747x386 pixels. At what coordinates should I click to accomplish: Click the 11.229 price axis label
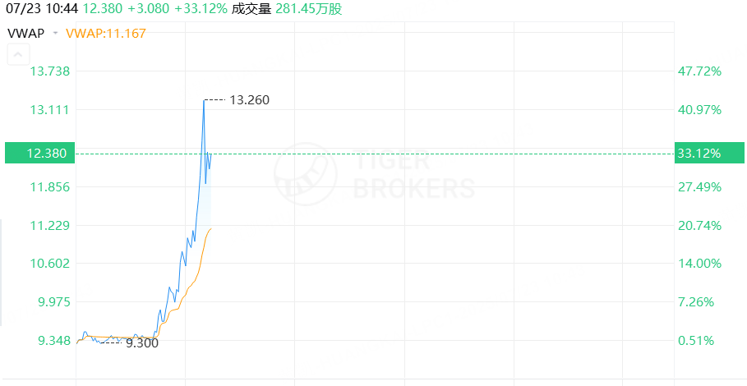[x=50, y=226]
